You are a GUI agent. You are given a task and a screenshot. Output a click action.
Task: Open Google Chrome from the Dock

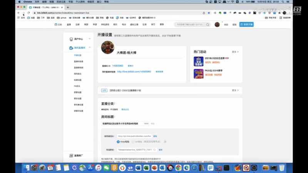[x=178, y=168]
